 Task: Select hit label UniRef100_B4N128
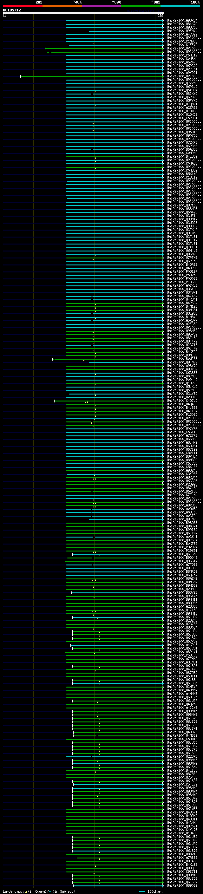click(182, 306)
